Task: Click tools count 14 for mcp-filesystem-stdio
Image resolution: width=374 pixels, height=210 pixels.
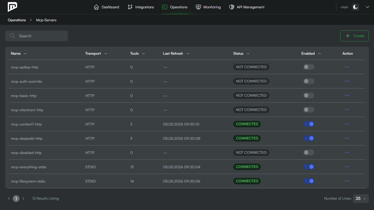Action: point(132,181)
